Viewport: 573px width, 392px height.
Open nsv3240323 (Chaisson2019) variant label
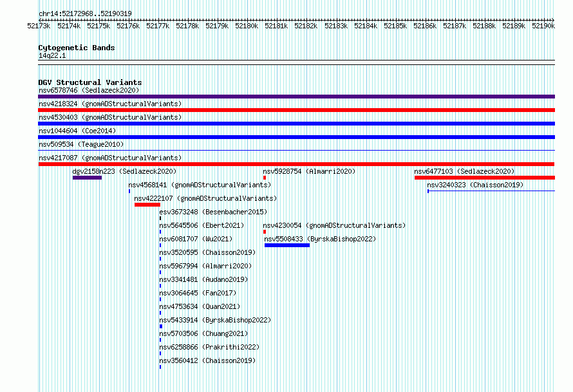[x=475, y=185]
